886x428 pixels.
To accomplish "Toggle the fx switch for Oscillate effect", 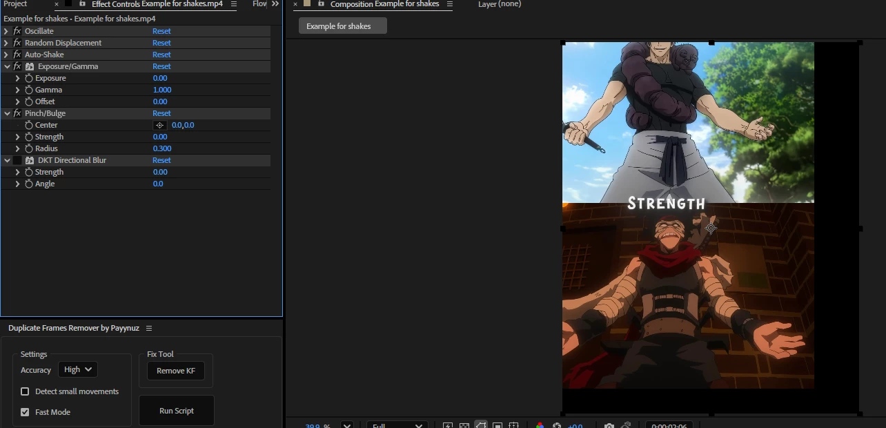I will pyautogui.click(x=17, y=31).
